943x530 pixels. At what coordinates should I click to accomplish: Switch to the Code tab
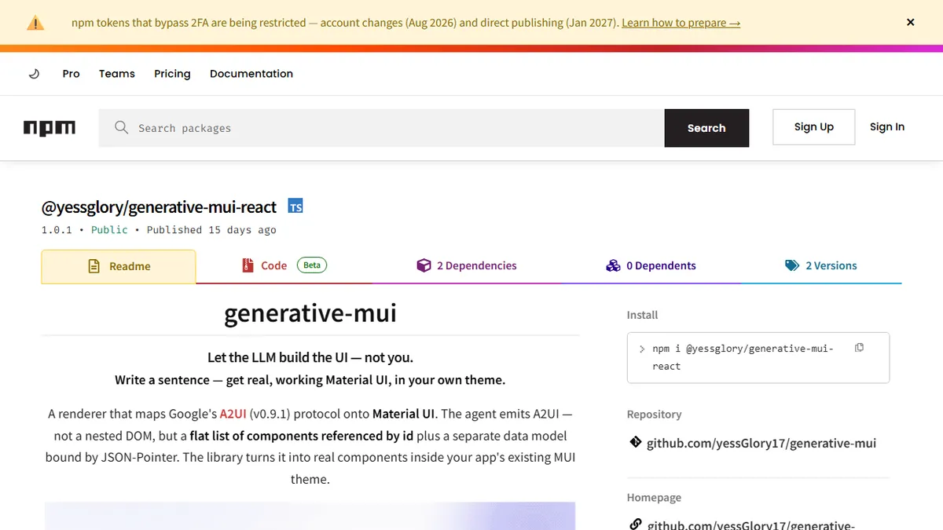[284, 265]
